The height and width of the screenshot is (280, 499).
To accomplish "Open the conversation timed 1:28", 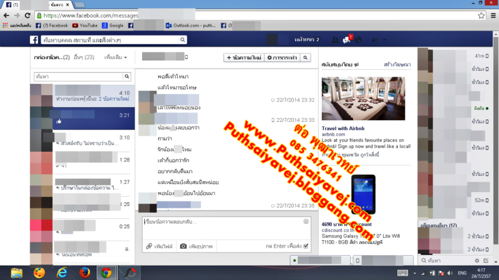I will coord(82,162).
